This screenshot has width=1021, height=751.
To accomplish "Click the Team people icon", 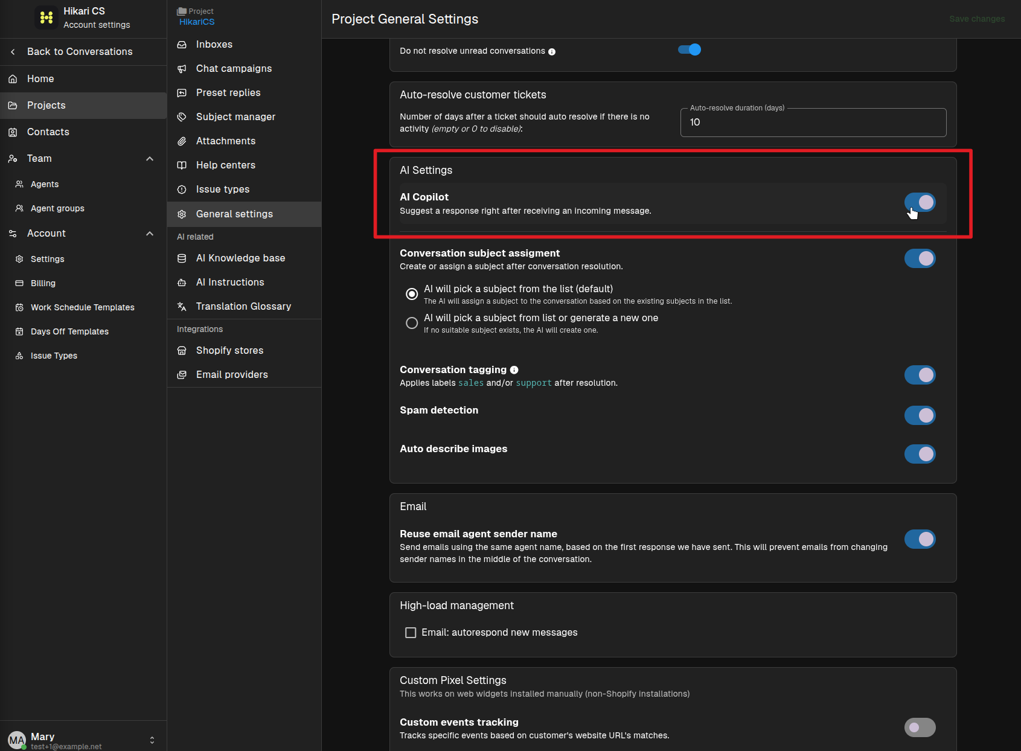I will tap(13, 159).
